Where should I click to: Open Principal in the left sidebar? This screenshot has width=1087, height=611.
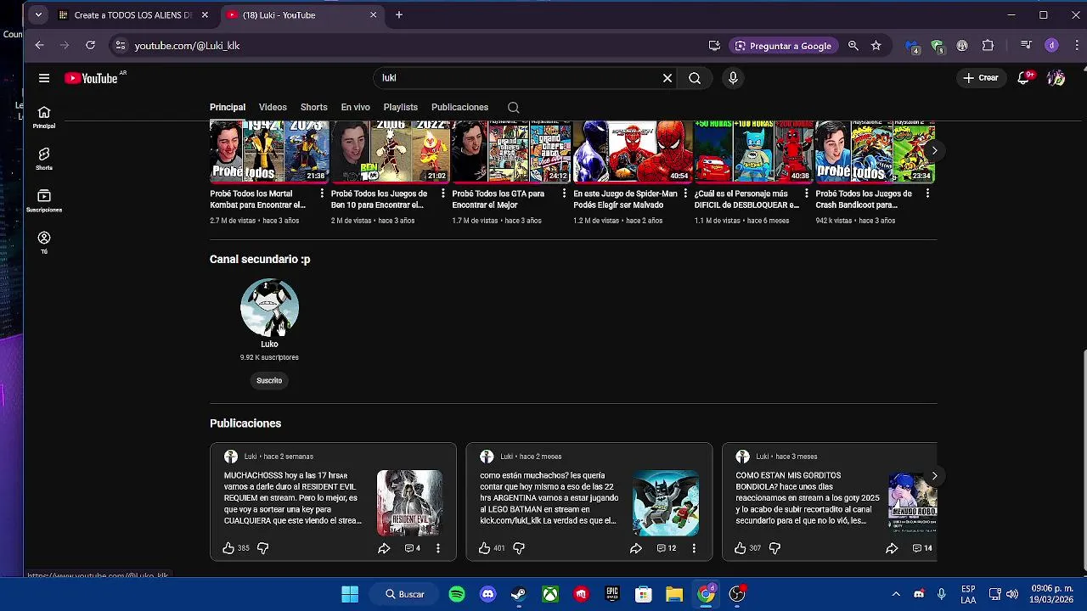click(x=44, y=117)
